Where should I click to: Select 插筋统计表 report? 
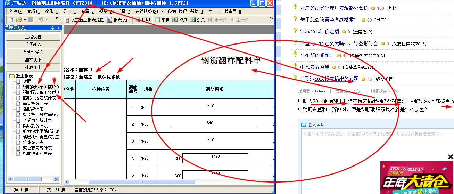33,109
